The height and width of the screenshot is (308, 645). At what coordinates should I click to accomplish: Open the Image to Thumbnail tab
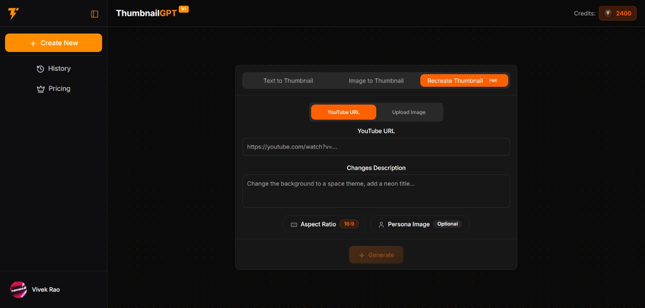375,80
